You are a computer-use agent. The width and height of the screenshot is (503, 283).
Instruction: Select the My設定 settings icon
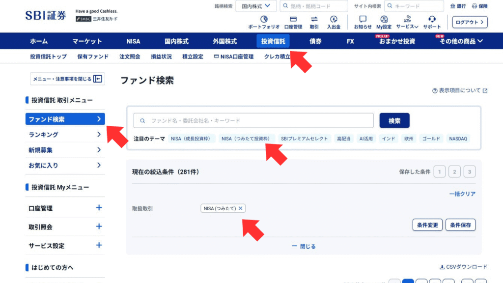tap(383, 22)
